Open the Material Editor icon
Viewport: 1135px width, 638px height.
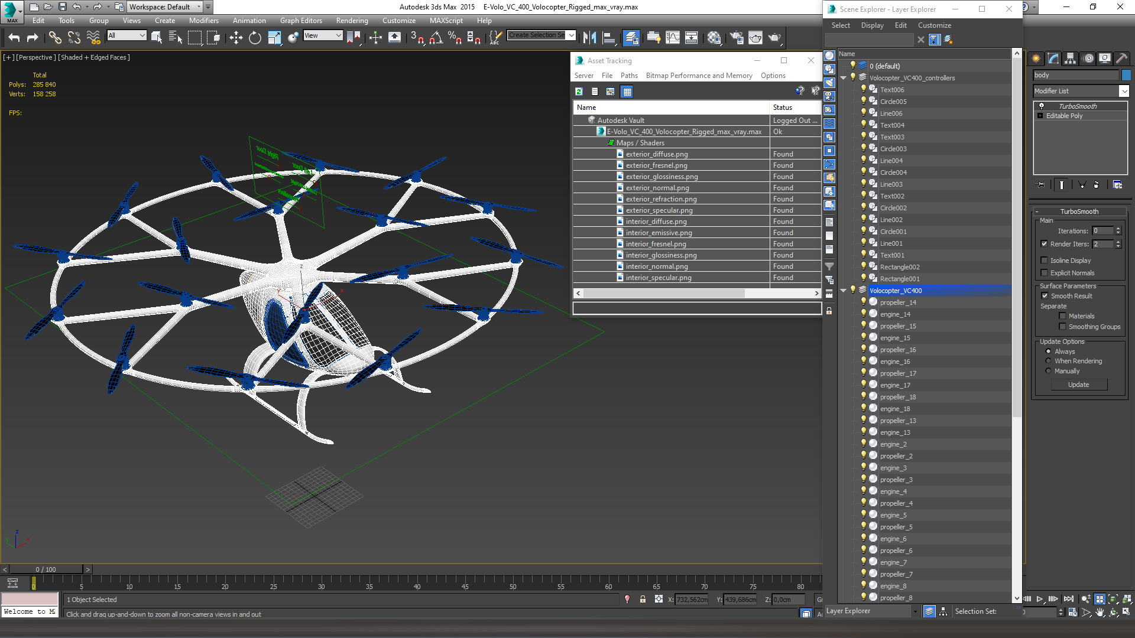point(714,38)
